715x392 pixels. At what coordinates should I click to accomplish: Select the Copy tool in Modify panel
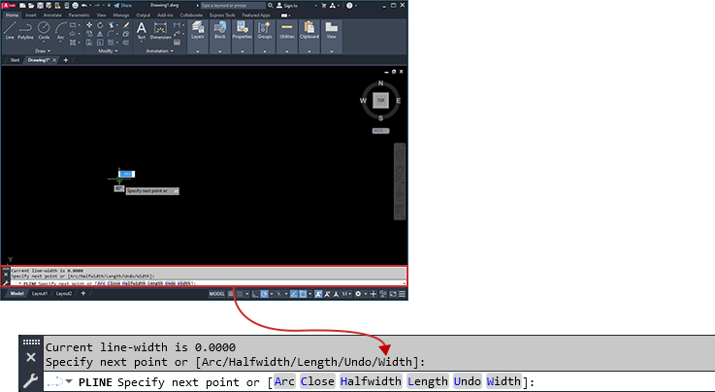point(89,34)
